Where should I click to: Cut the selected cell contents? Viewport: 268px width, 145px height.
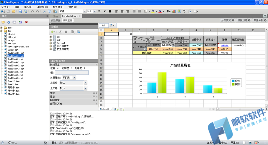[x=44, y=11]
